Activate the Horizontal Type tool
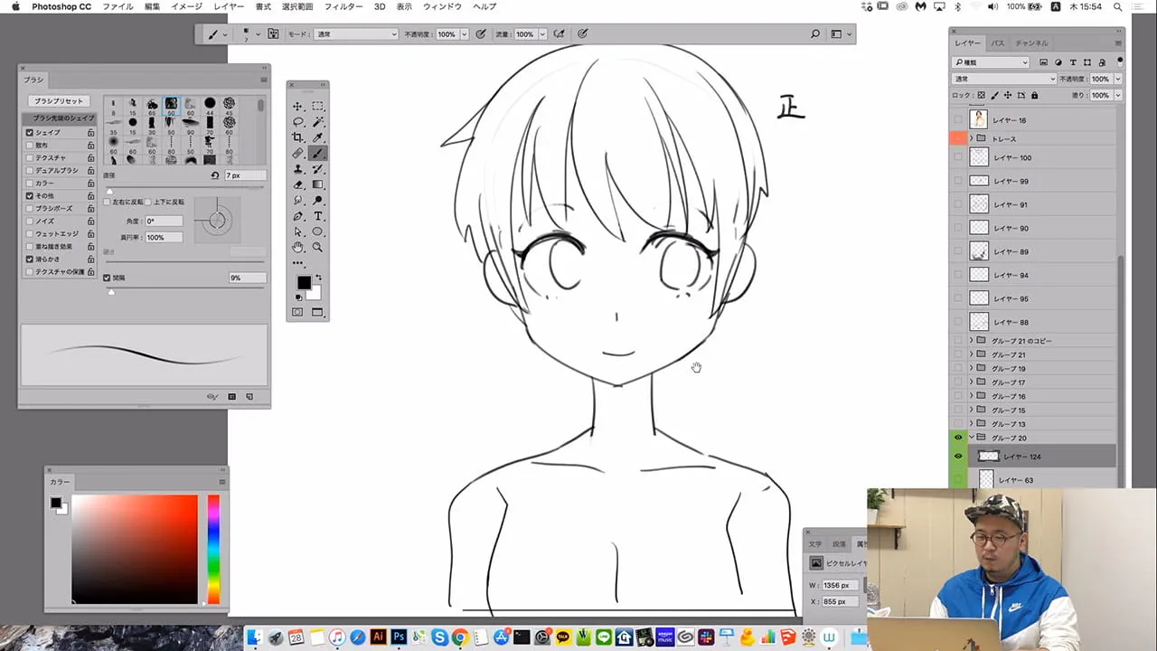 [318, 217]
